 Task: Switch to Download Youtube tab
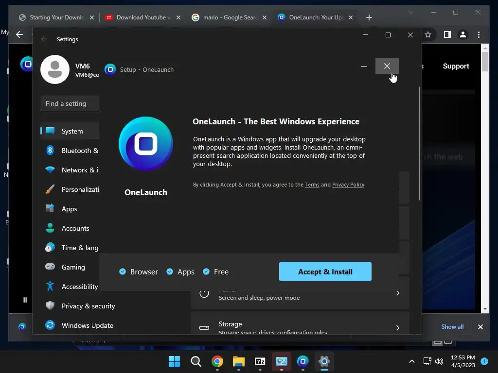143,17
